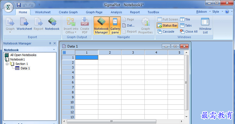Open the Report ribbon tab
Viewport: 235px width, 124px height.
point(135,12)
